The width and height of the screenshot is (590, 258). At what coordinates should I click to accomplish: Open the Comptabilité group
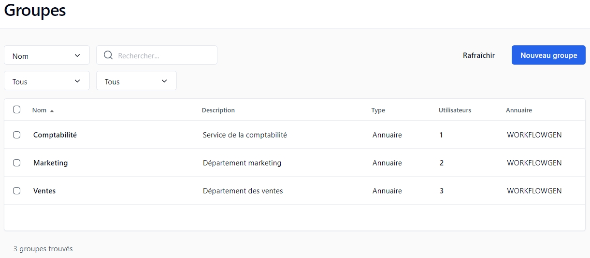click(x=55, y=135)
